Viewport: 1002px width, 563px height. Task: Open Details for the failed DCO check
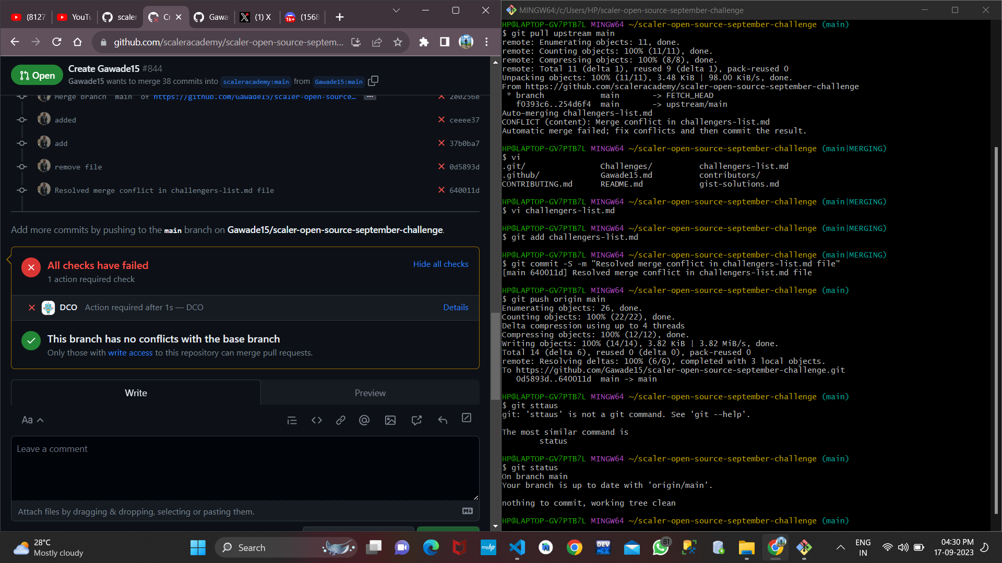click(x=455, y=307)
